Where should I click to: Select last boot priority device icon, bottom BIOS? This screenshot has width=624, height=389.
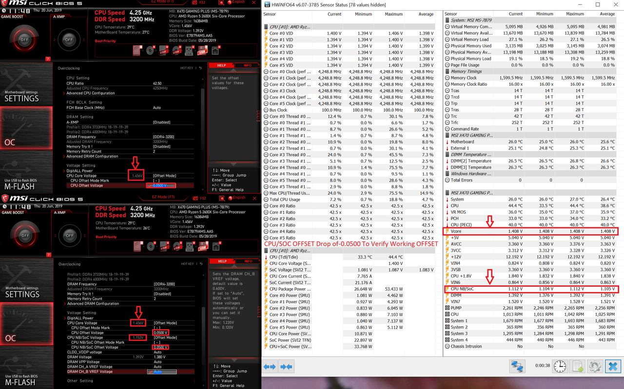(x=215, y=246)
